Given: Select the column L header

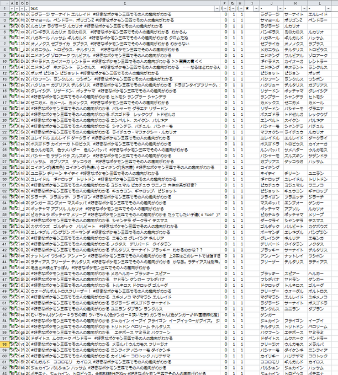Looking at the screenshot, I should click(x=320, y=3).
